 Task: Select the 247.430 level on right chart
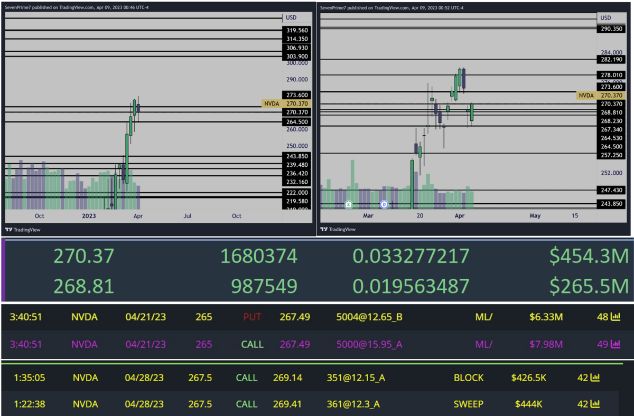tap(612, 190)
